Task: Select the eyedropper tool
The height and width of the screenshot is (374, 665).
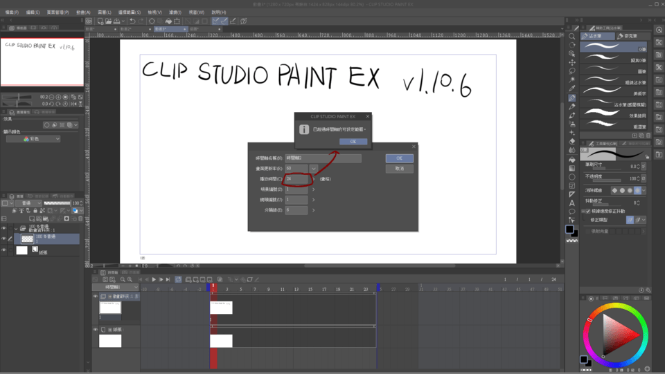Action: pyautogui.click(x=571, y=89)
